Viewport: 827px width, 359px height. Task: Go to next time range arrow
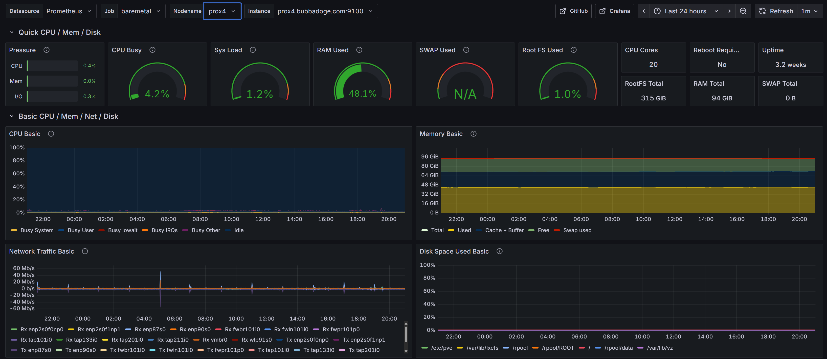coord(729,11)
